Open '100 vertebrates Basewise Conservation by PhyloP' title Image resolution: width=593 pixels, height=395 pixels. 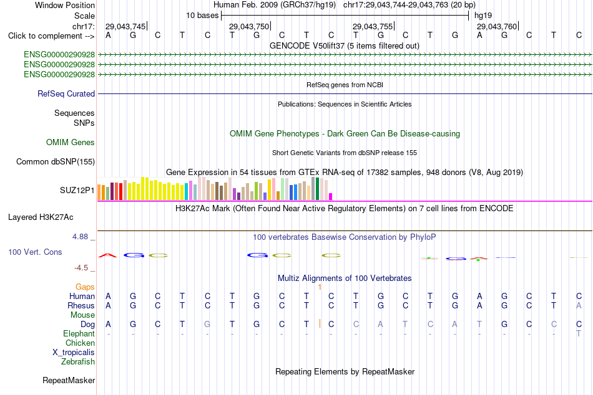(345, 237)
